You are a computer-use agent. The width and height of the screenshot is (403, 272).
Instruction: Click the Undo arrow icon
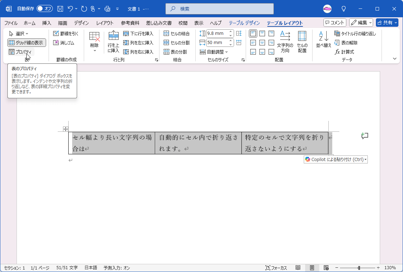tap(70, 9)
